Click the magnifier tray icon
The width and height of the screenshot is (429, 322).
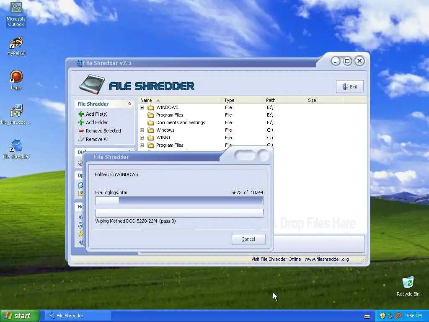click(x=398, y=316)
